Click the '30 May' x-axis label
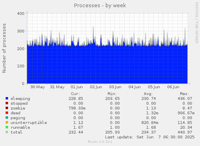Screen dimensions: 200x146 click(37, 87)
